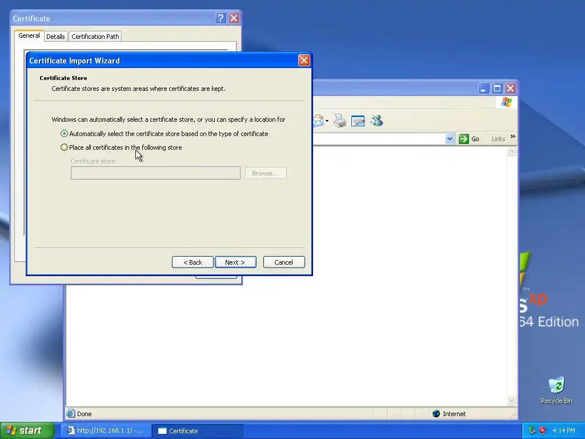Click the 4:14 PM system clock
The image size is (585, 439).
coord(564,430)
